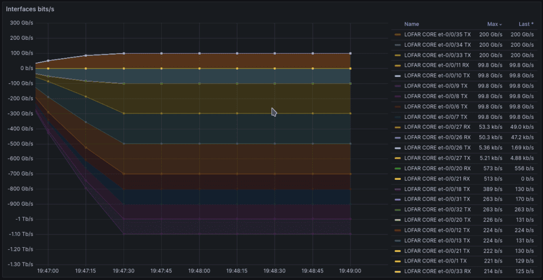
Task: Click the Max value 513 b/s
Action: [494, 179]
